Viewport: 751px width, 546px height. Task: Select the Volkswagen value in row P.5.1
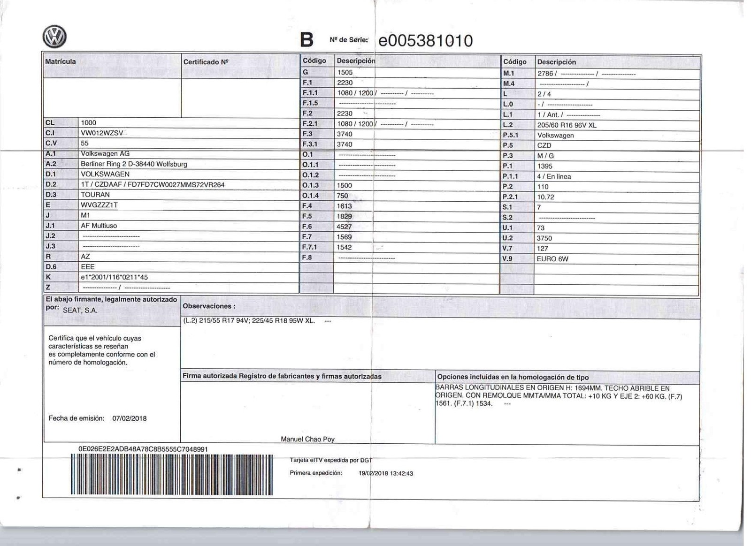[556, 136]
